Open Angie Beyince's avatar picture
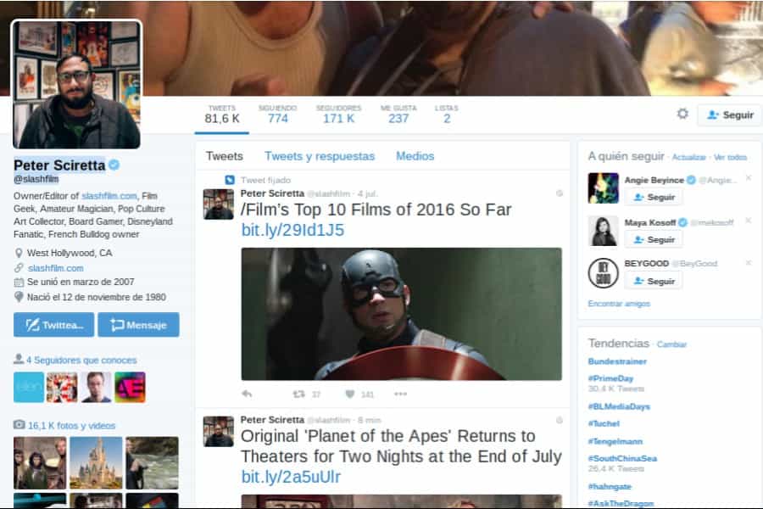Screen dimensions: 763x509 603,188
